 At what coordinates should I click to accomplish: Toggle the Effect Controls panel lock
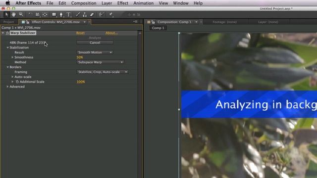tap(27, 22)
